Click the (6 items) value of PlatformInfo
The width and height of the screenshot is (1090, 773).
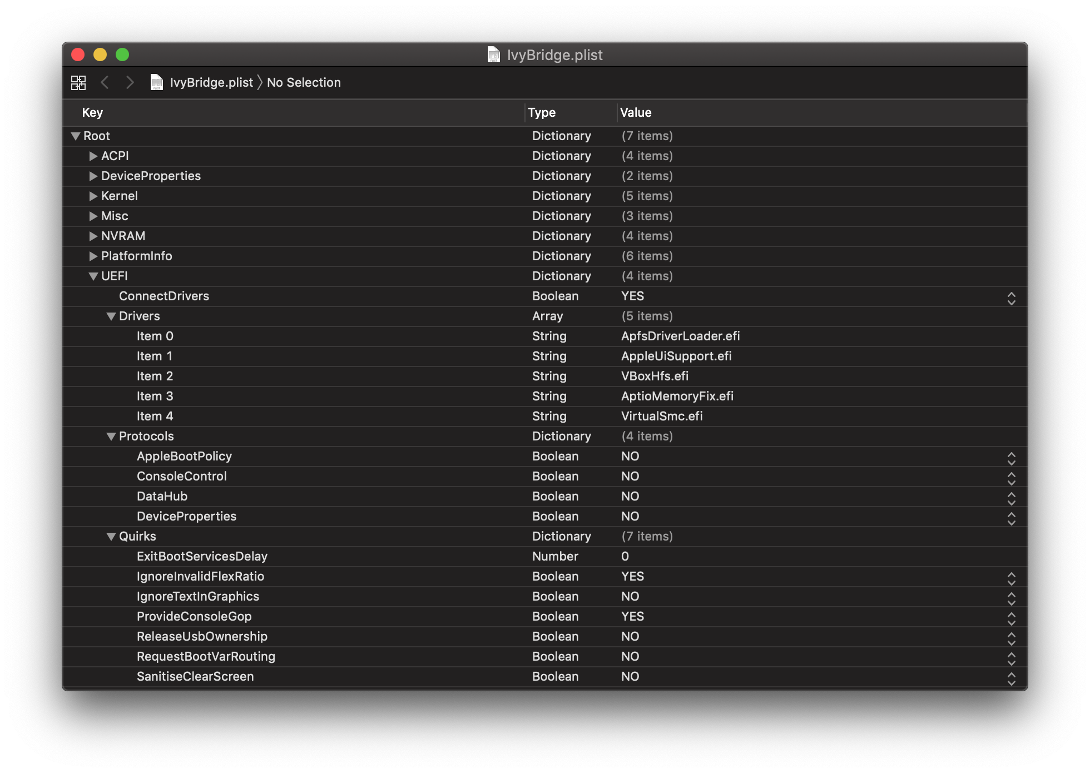tap(647, 256)
